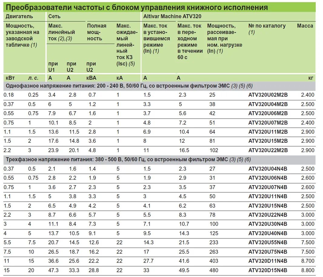Click catalog number ATV320U04M2B
Screen dimensions: 323x277
point(268,104)
